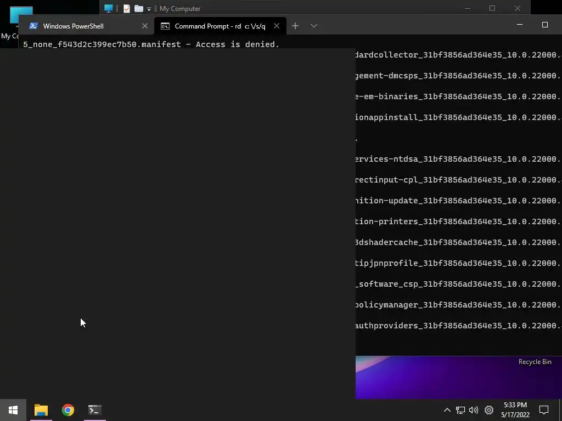Open the volume control tray icon
Screen dimensions: 562x421
474,410
